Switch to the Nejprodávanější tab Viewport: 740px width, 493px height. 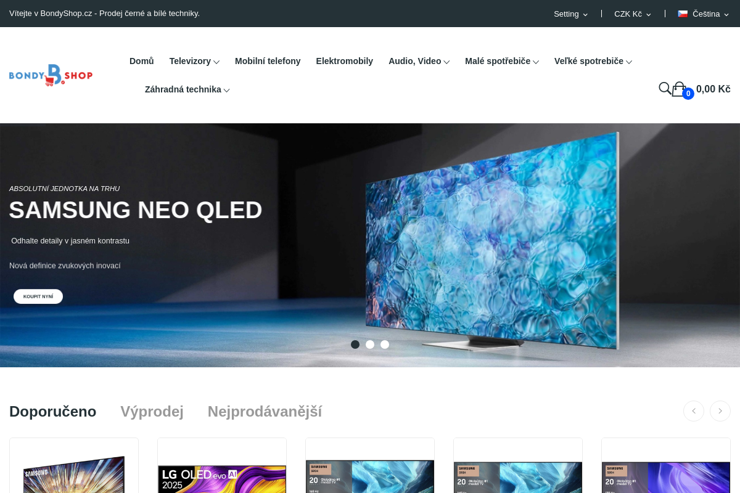pos(265,411)
